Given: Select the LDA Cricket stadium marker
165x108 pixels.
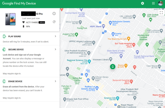Looking at the screenshot, I should tap(144, 15).
